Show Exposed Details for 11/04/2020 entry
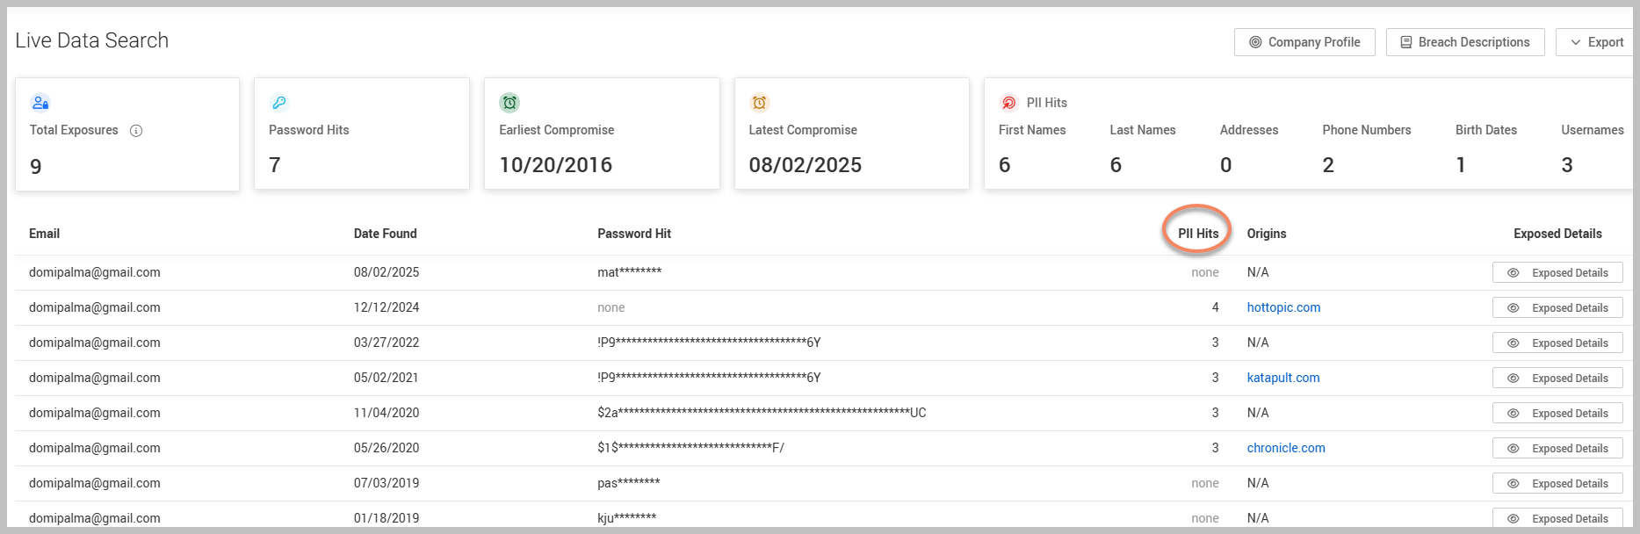 pyautogui.click(x=1557, y=414)
